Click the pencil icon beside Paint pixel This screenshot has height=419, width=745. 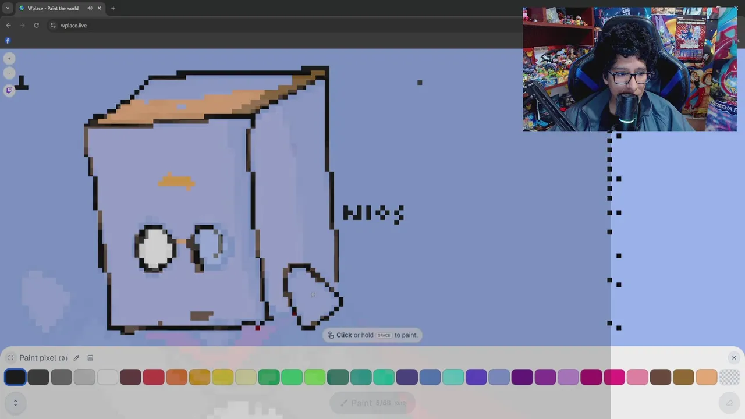(x=76, y=358)
